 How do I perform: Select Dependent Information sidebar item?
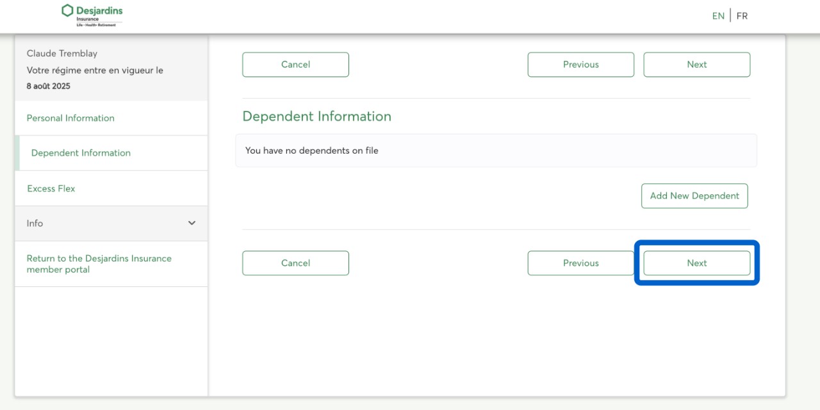point(81,153)
